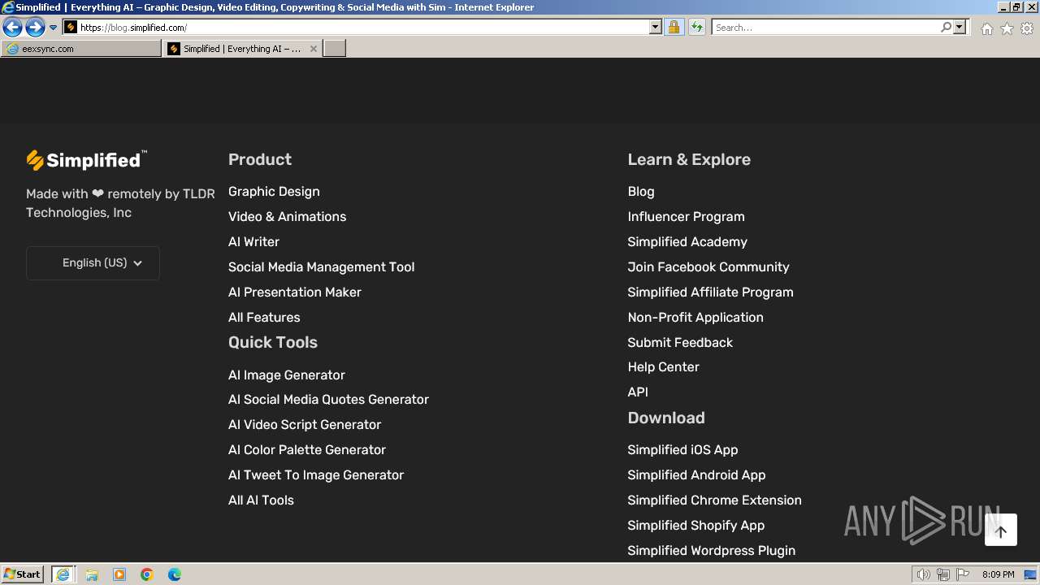This screenshot has height=585, width=1040.
Task: Expand the address bar autocomplete dropdown
Action: coord(656,28)
